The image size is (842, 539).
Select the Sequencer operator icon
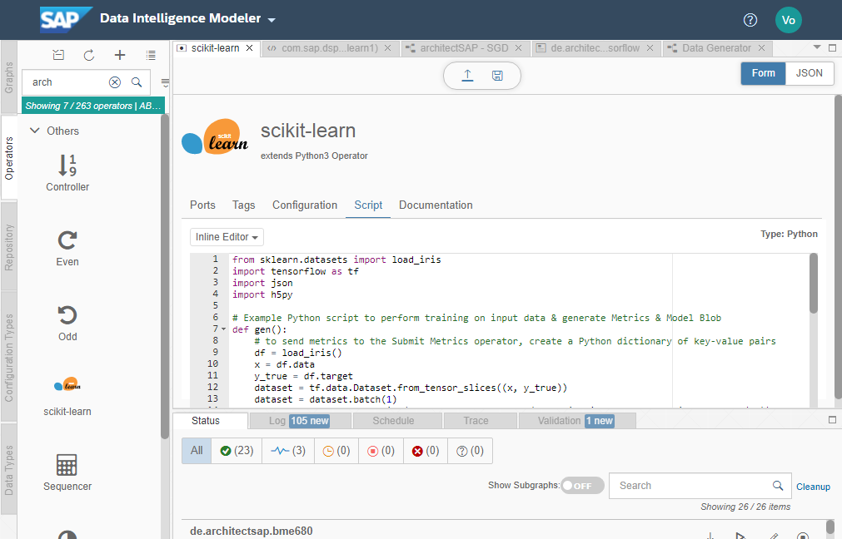click(x=67, y=465)
